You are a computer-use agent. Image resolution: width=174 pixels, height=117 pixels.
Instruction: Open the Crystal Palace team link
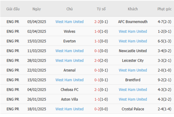coord(133,109)
